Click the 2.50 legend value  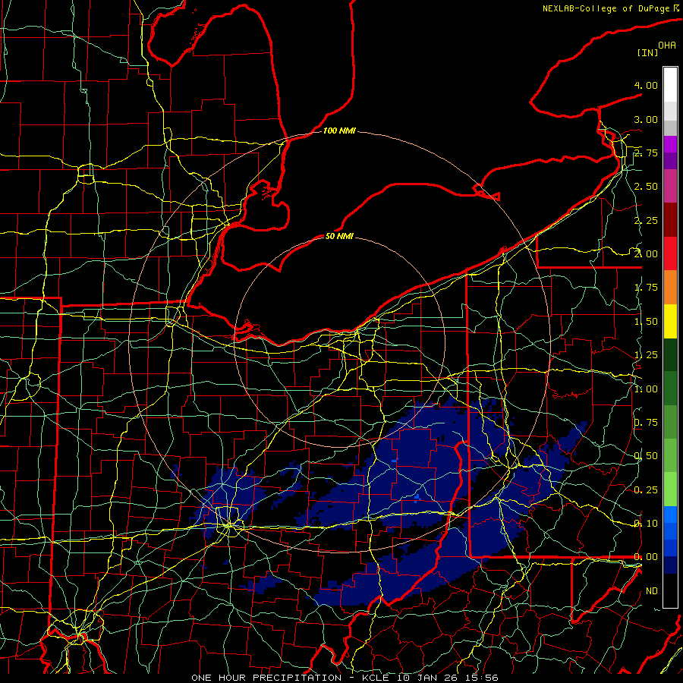pyautogui.click(x=646, y=187)
